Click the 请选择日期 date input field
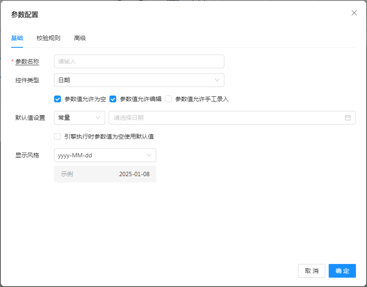367x287 pixels. pyautogui.click(x=226, y=118)
